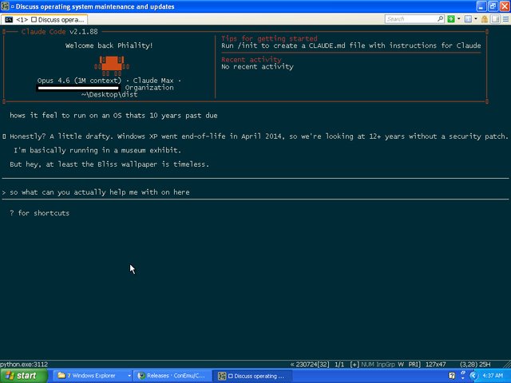Toggle the alternative buffer view icon

(x=495, y=19)
